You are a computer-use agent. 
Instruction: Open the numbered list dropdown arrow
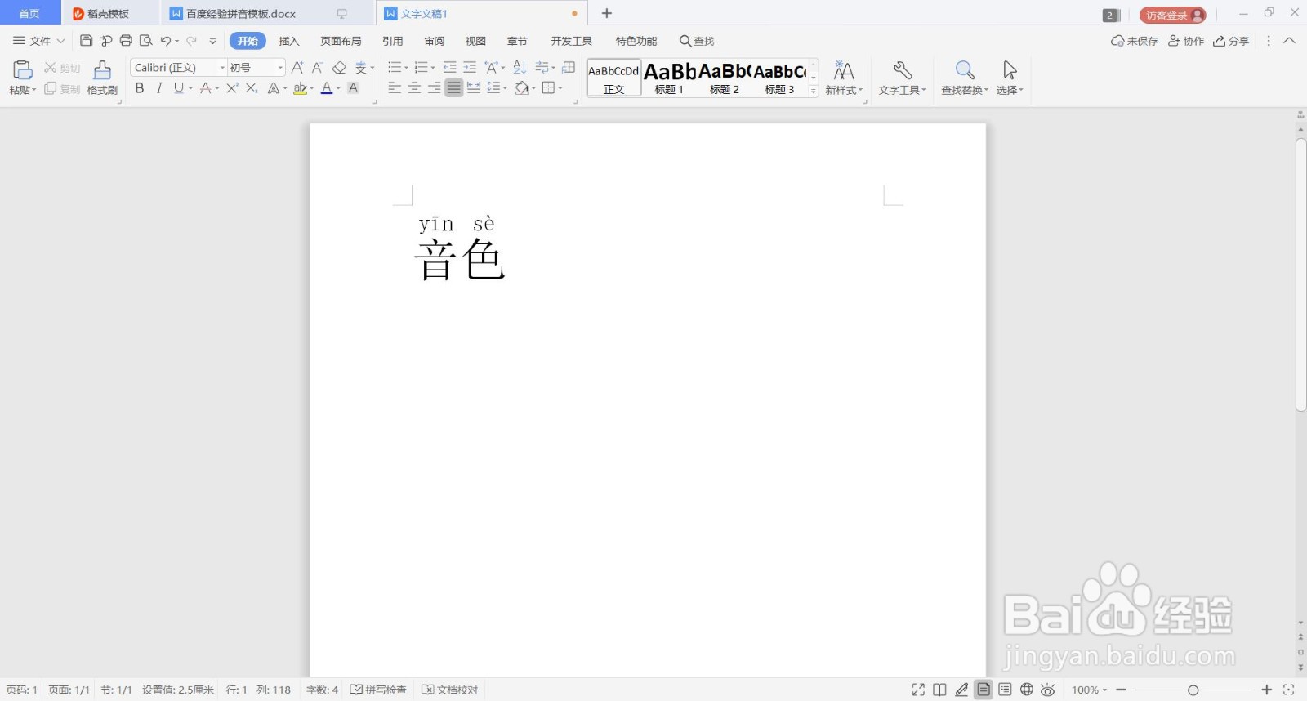pos(433,68)
